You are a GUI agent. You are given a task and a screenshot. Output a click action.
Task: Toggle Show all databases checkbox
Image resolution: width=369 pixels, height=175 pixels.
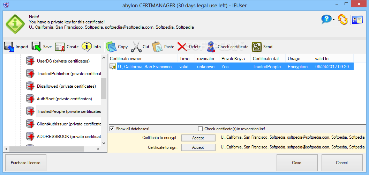coord(112,129)
